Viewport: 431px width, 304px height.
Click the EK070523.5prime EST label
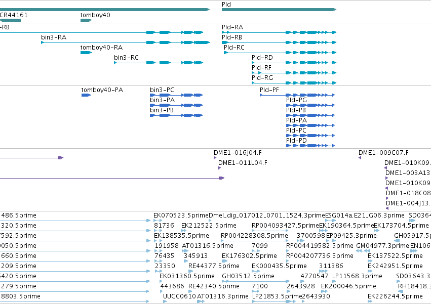click(181, 215)
